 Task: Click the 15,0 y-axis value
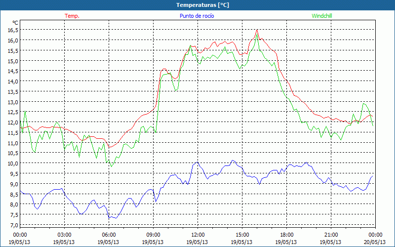13,61
